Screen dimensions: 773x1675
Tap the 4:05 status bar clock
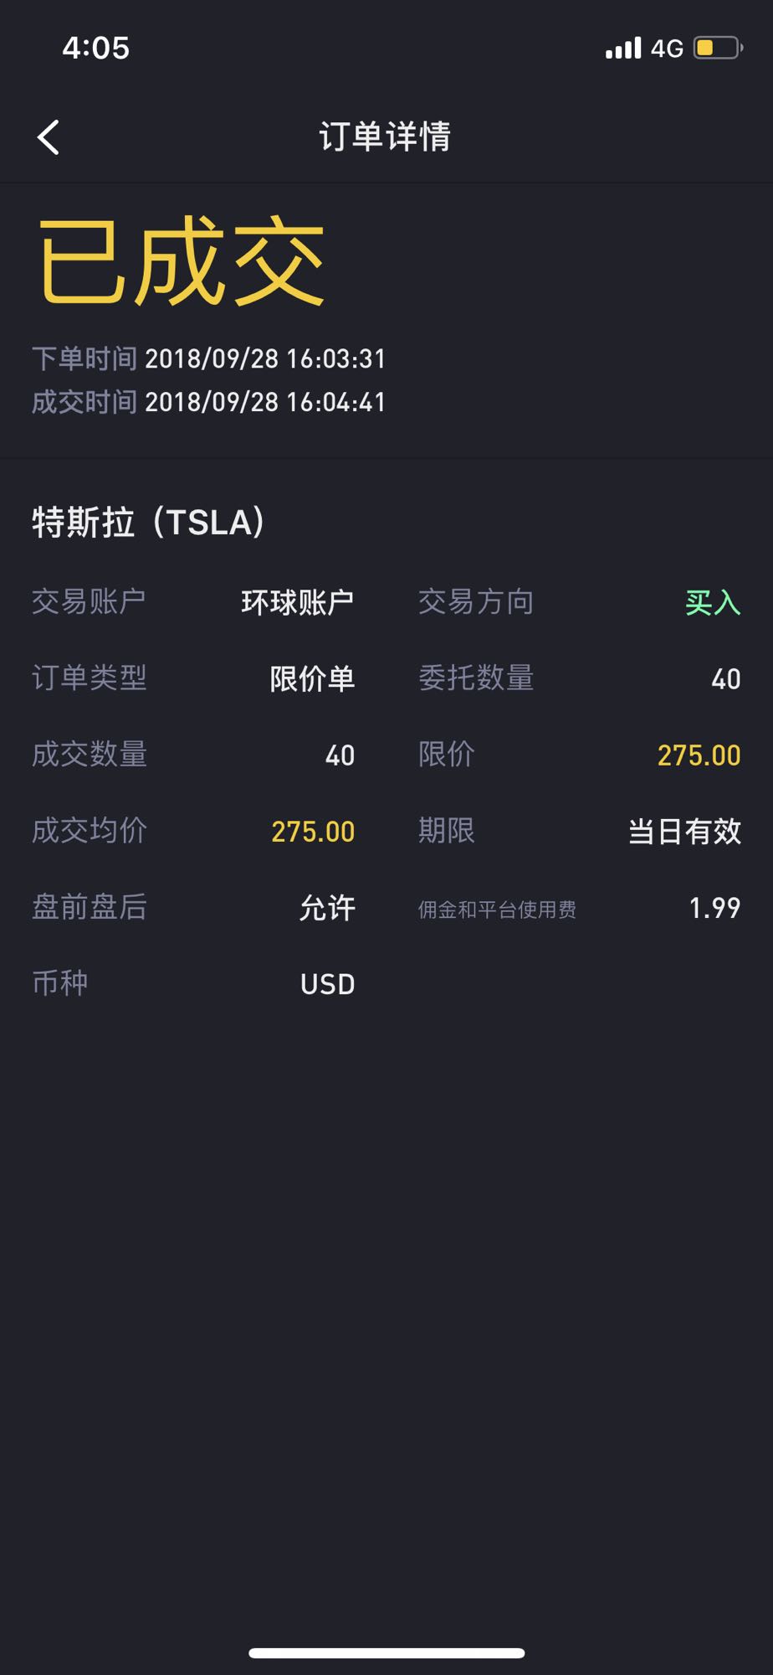pos(96,48)
